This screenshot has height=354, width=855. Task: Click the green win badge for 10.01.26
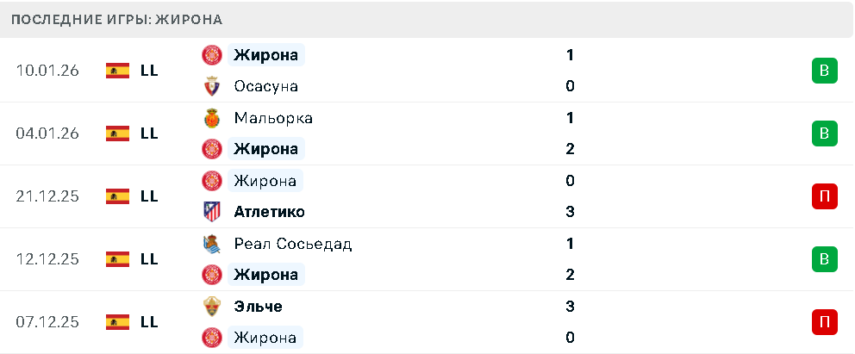(x=825, y=71)
